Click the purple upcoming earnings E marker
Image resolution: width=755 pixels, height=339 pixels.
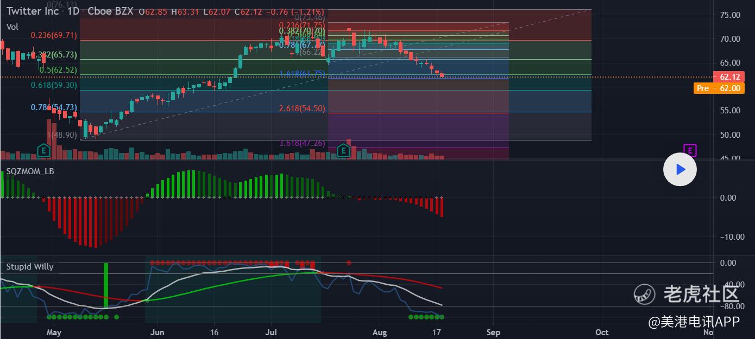690,150
